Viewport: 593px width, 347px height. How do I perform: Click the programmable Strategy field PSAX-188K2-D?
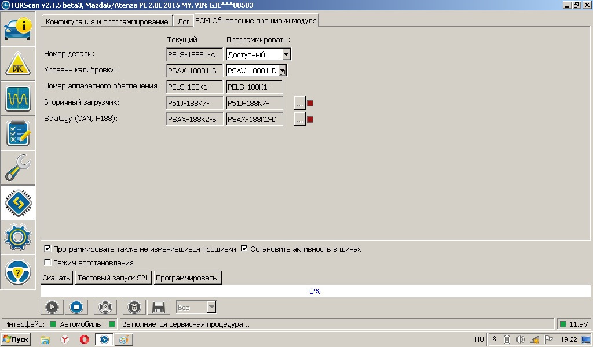[x=254, y=119]
